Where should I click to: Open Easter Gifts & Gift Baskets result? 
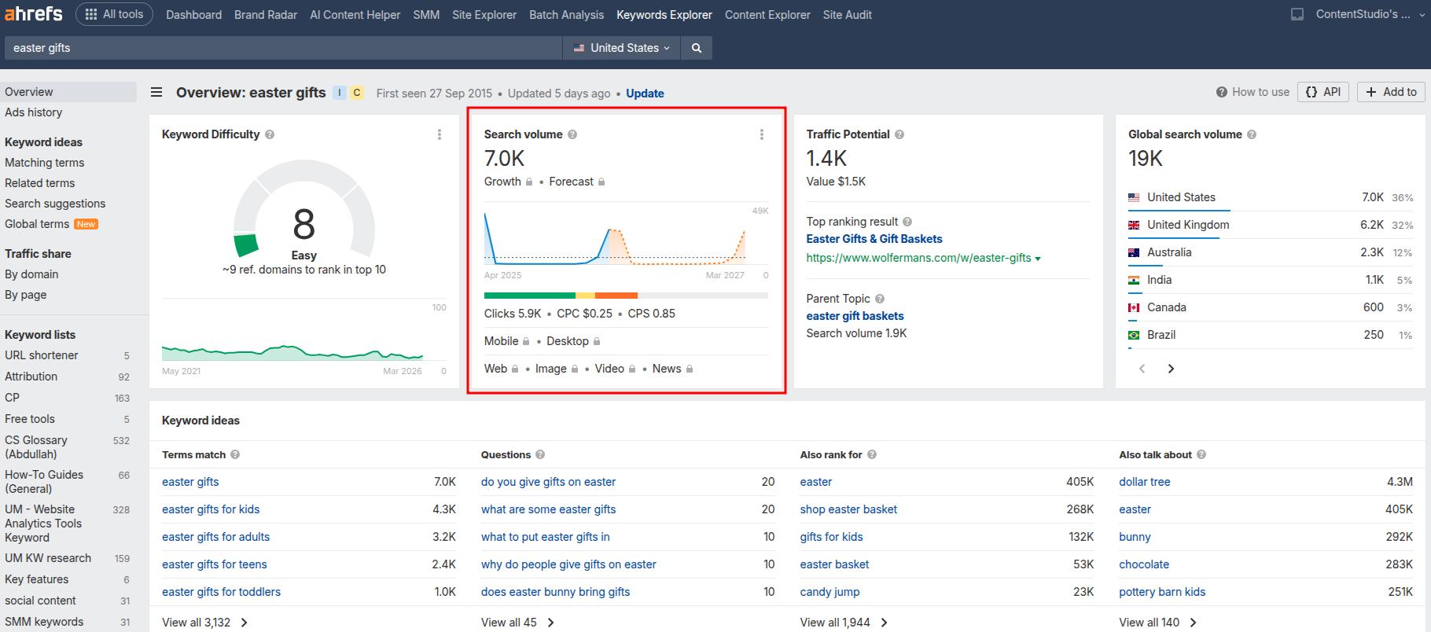pyautogui.click(x=874, y=239)
